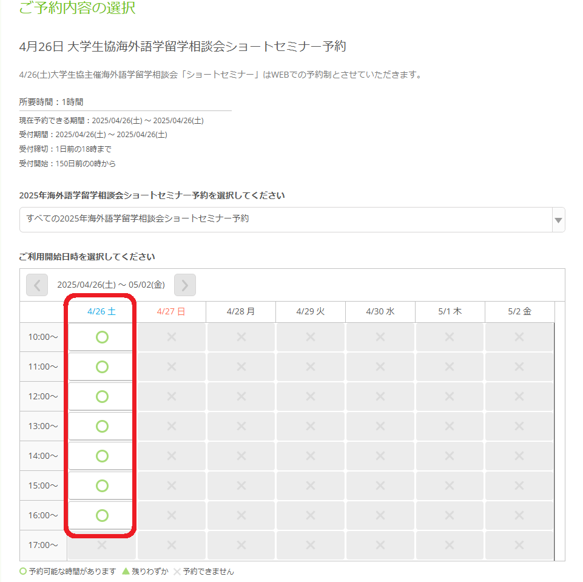Click the unavailable 16:00 slot on 4/27
Viewport: 583px width, 582px height.
point(172,515)
